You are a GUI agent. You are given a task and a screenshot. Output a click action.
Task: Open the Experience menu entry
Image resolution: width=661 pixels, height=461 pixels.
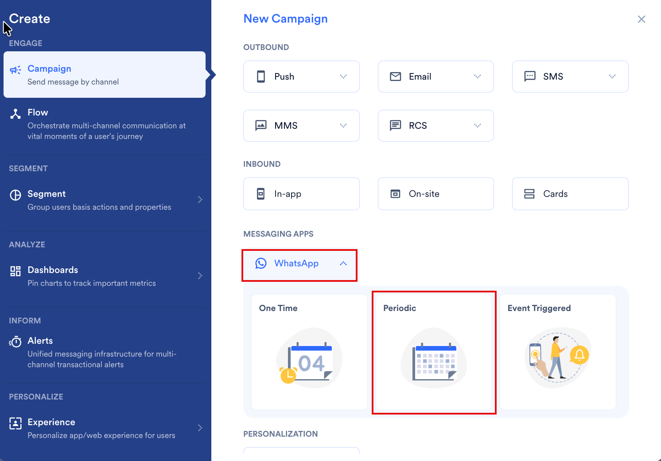click(105, 428)
